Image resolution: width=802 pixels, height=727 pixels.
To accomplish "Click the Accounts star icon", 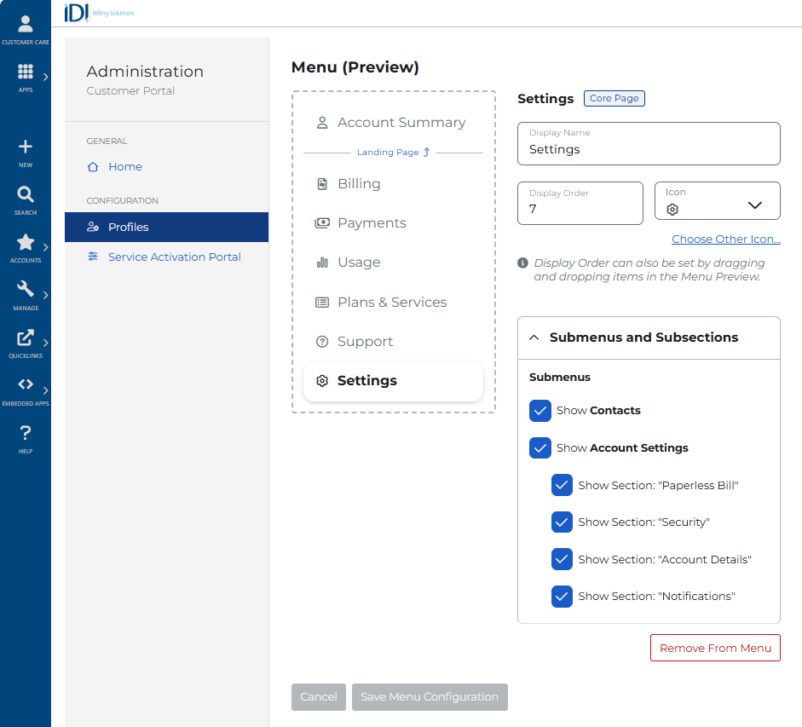I will point(26,241).
